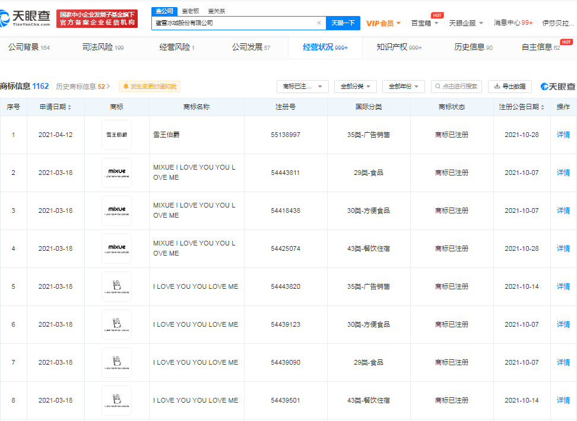Clear the search box with the X icon
This screenshot has width=577, height=421.
[x=319, y=23]
